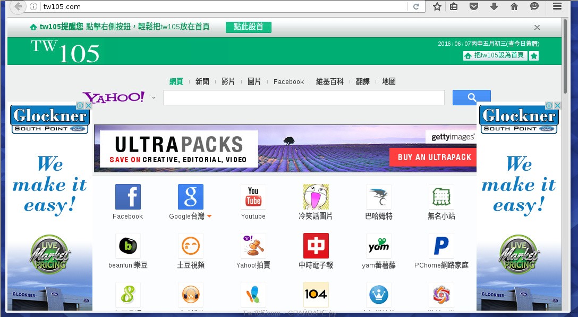Click the BUY AN ULTRAPACK button
The height and width of the screenshot is (317, 578).
coord(434,157)
